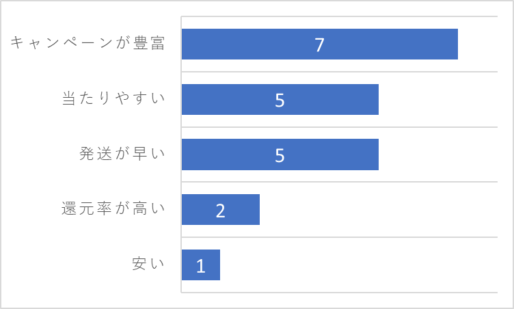
Task: Click gridline between the two 5 bars
Action: pyautogui.click(x=339, y=127)
